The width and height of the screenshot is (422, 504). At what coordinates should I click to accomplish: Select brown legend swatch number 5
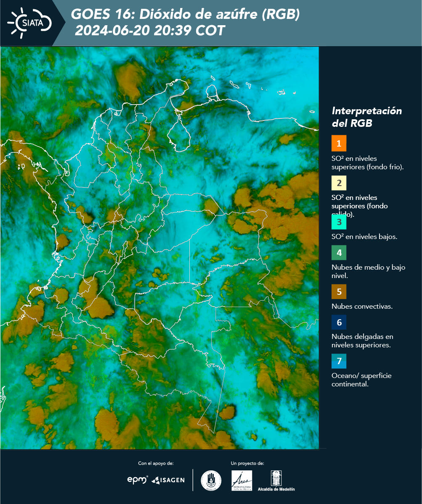coord(339,291)
